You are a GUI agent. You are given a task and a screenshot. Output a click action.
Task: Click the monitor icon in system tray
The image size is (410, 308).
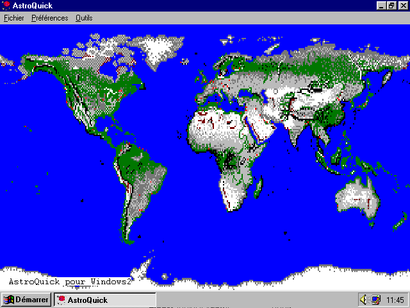[376, 300]
